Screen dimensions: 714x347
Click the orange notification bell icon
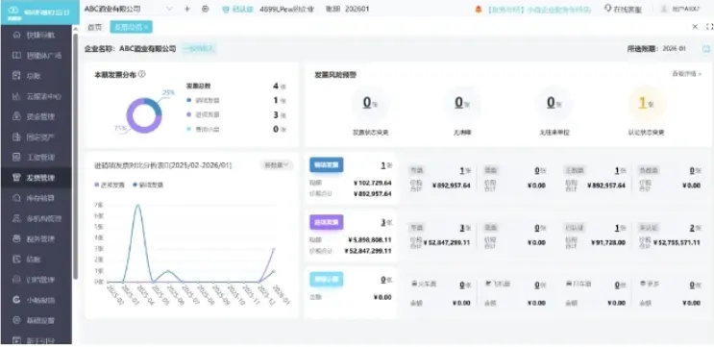point(479,9)
